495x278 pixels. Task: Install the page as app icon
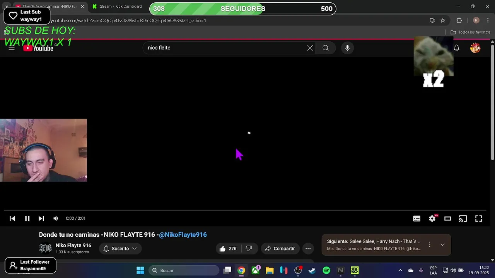tap(432, 20)
